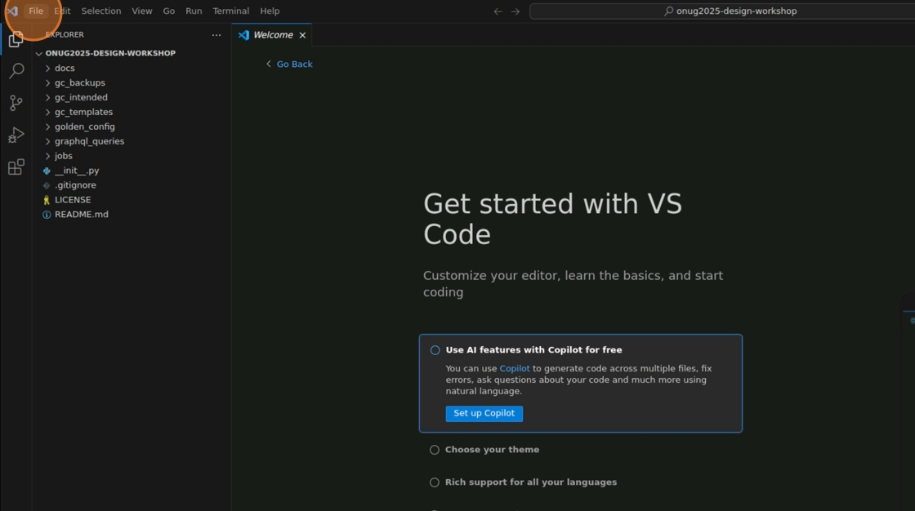Open the Explorer view in activity bar
The width and height of the screenshot is (915, 511).
point(16,39)
